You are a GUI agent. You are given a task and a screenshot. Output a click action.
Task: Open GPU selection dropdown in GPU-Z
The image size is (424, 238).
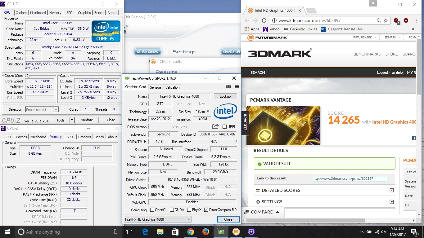point(157,219)
